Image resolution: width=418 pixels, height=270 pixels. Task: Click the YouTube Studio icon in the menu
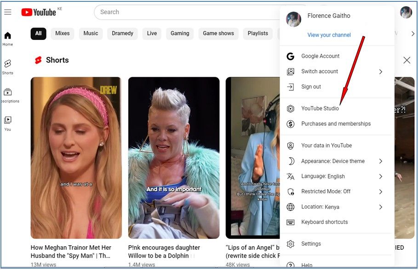[x=290, y=108]
